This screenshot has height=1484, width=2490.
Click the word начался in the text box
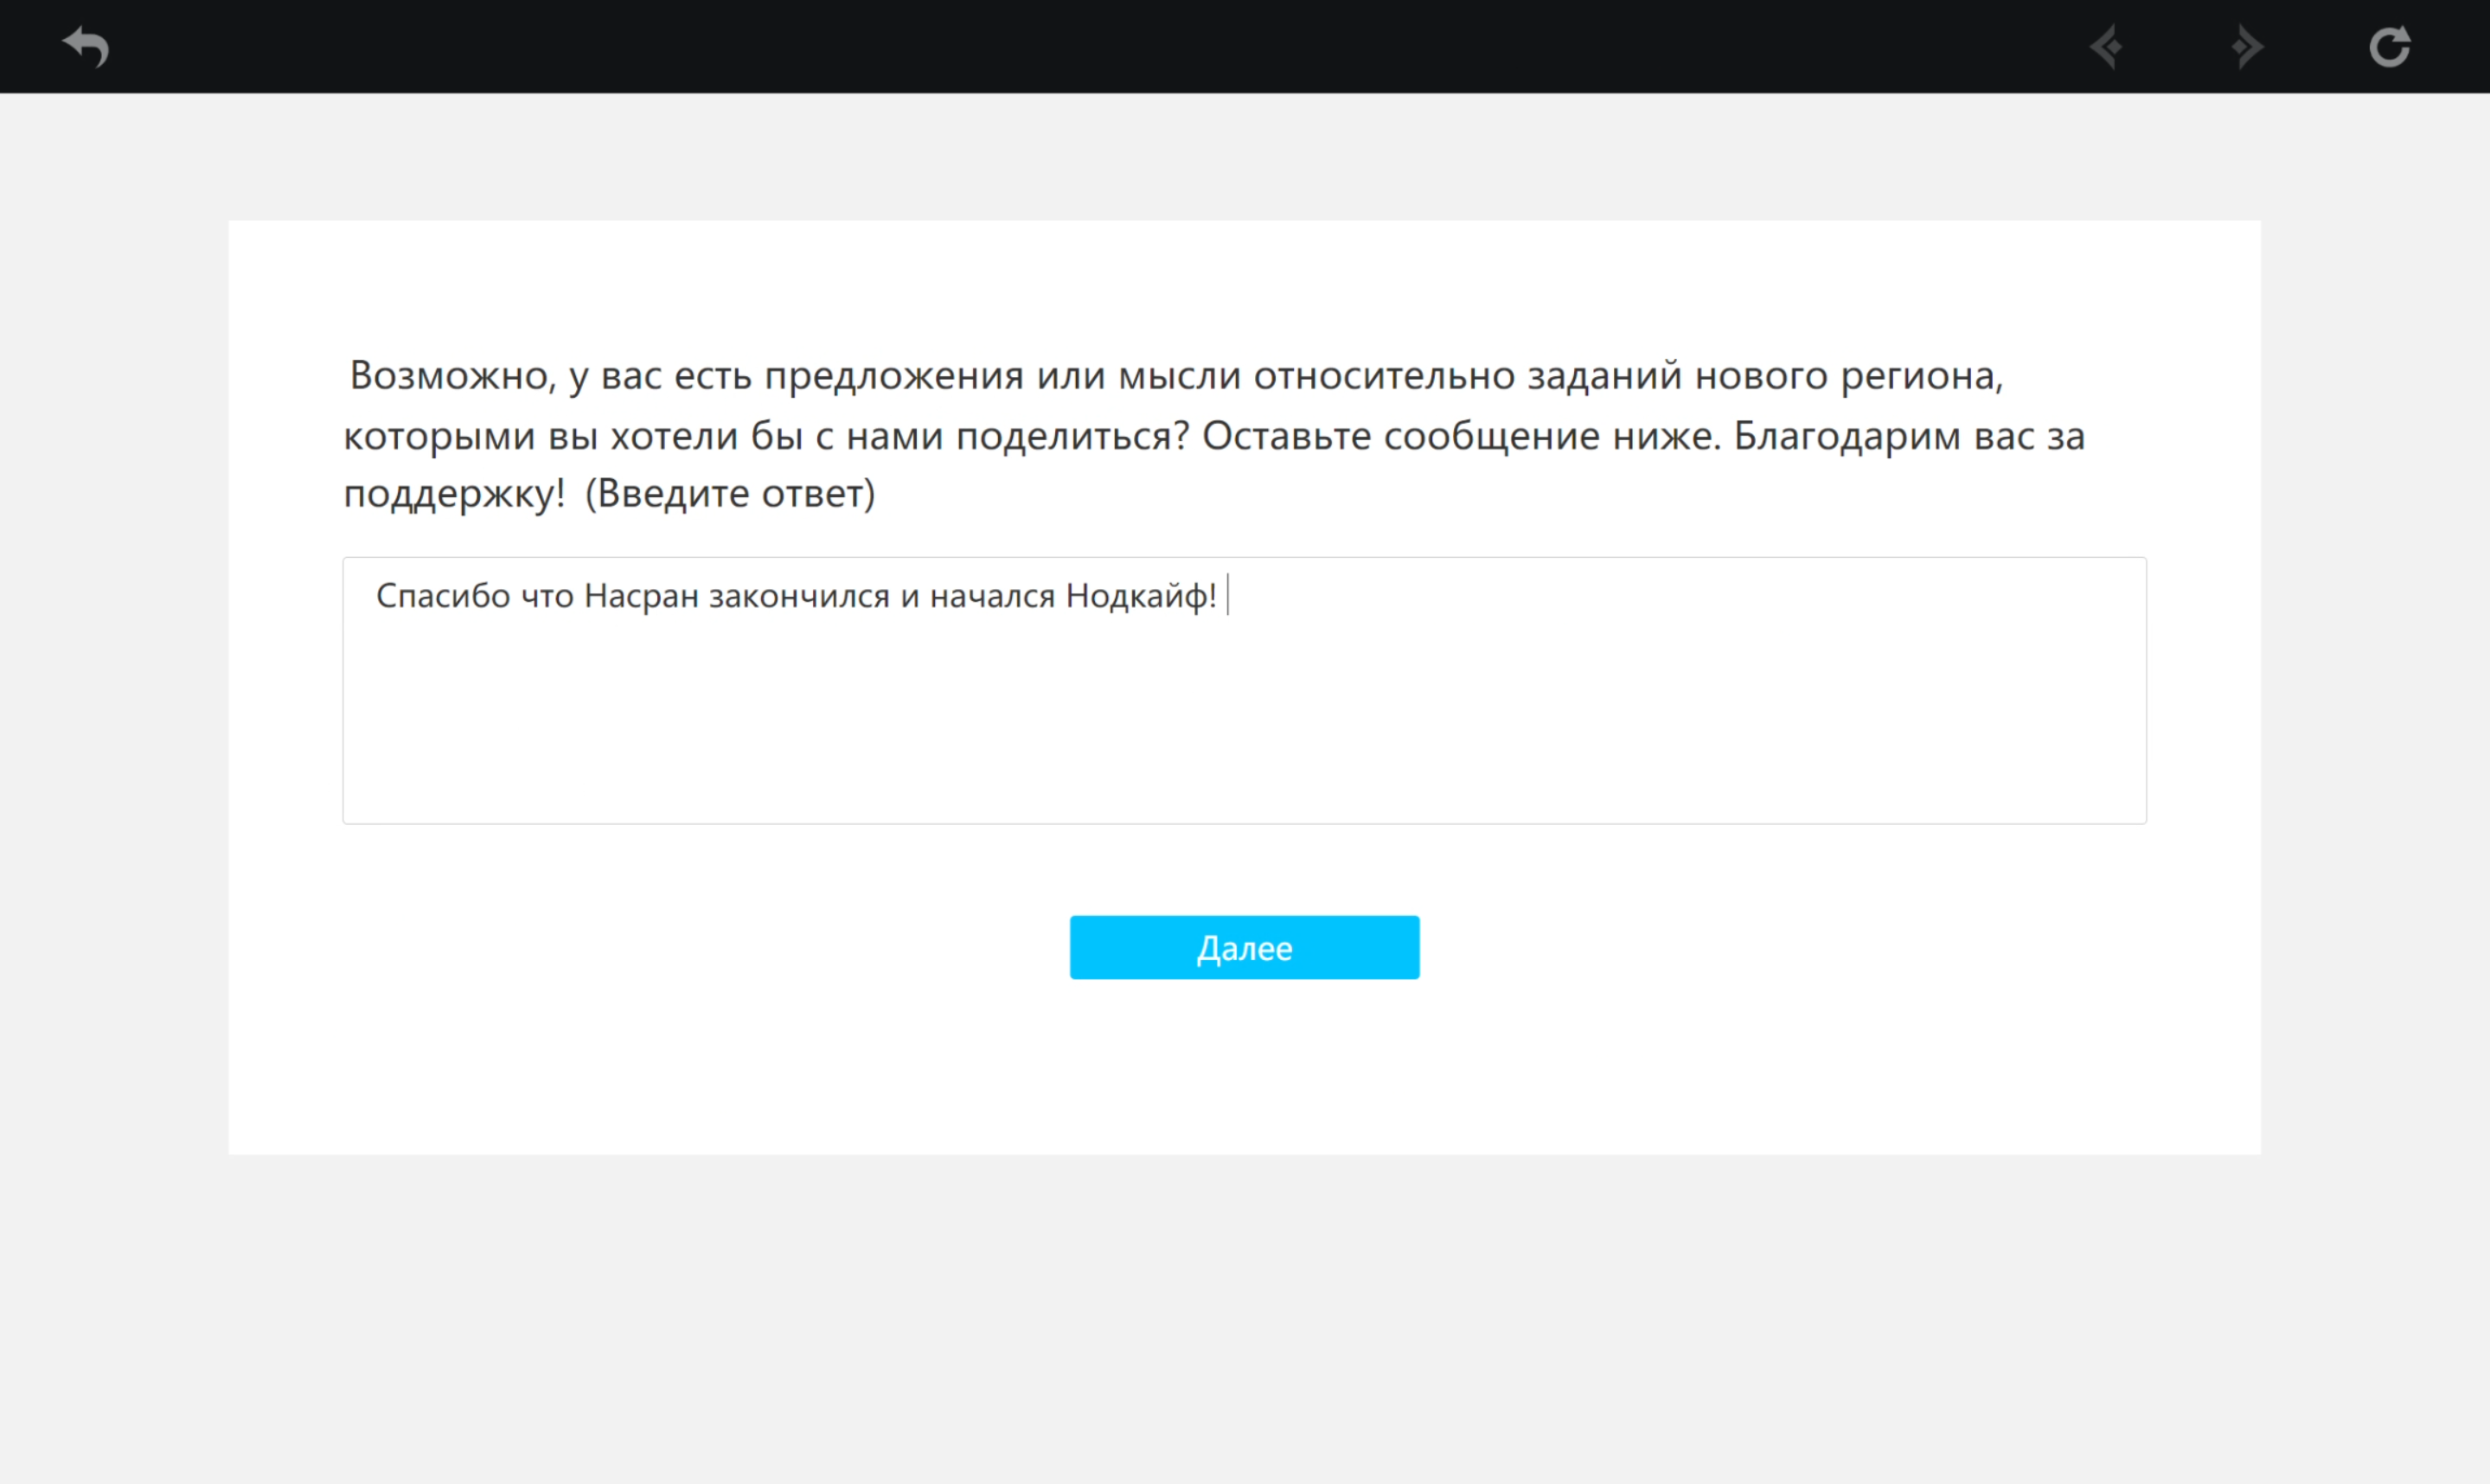(992, 596)
